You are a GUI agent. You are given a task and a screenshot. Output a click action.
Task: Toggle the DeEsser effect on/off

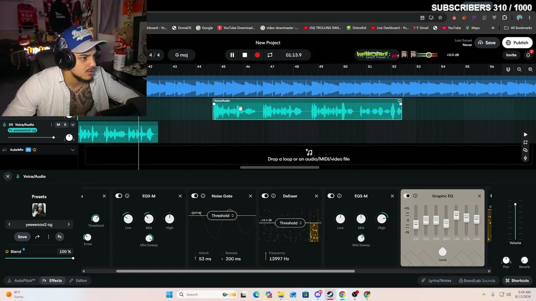(x=265, y=196)
